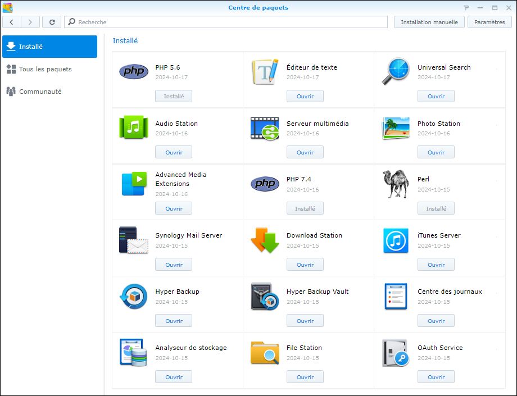Select the Synology Mail Server title text
The width and height of the screenshot is (517, 396).
pyautogui.click(x=189, y=235)
